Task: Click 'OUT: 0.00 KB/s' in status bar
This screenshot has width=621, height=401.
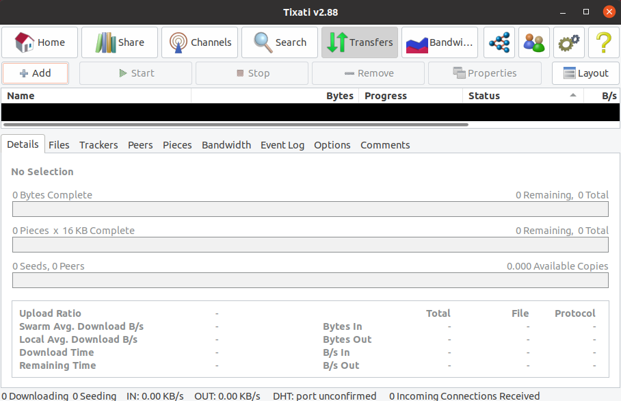Action: point(227,396)
